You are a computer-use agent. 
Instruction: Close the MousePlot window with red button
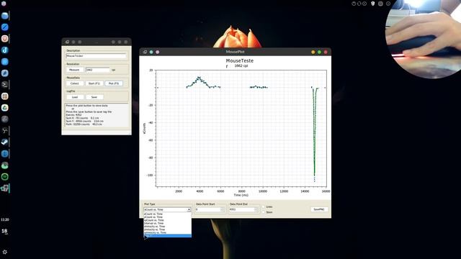(x=326, y=52)
